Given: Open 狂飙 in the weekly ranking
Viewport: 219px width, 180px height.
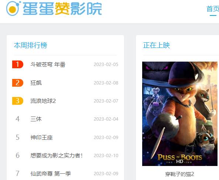Looking at the screenshot, I should point(36,83).
